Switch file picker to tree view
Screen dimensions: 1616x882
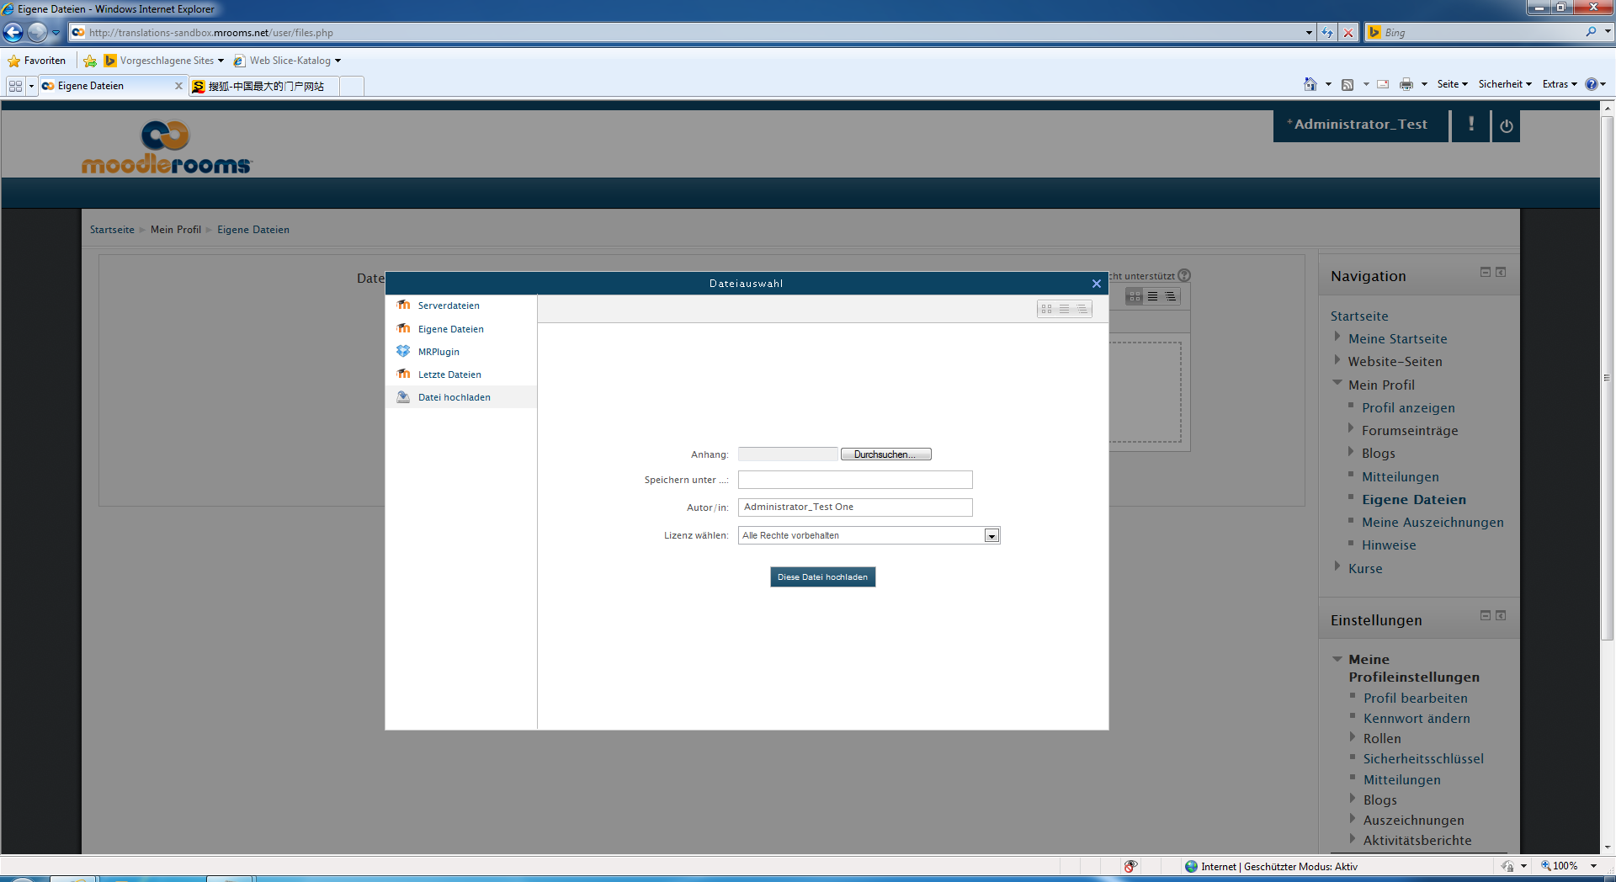(x=1082, y=309)
